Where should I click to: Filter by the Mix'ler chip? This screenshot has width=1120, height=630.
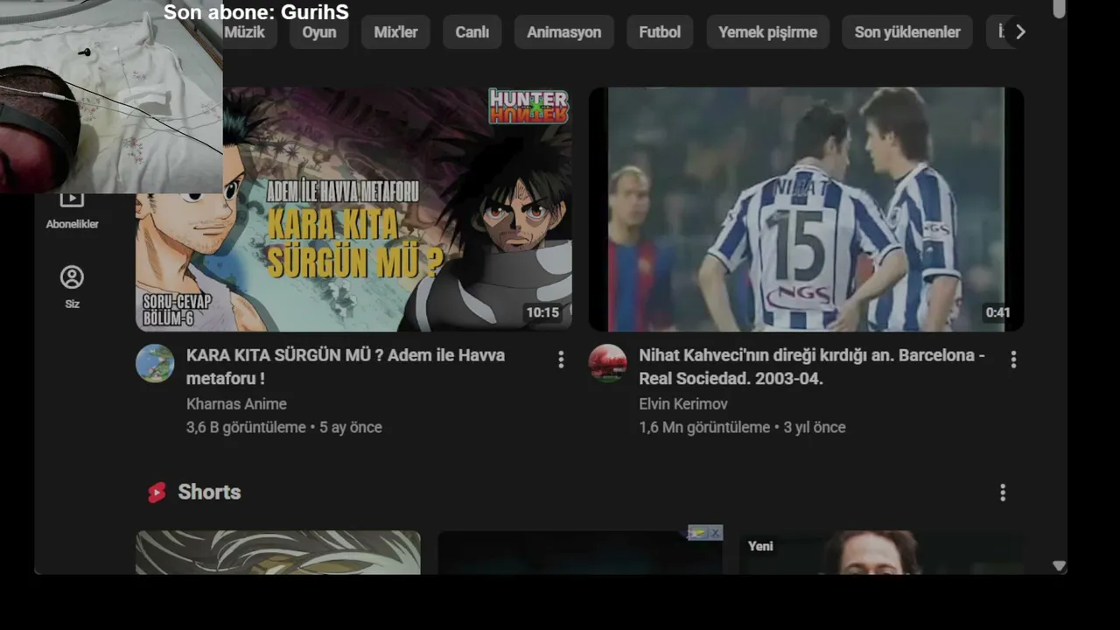[395, 32]
